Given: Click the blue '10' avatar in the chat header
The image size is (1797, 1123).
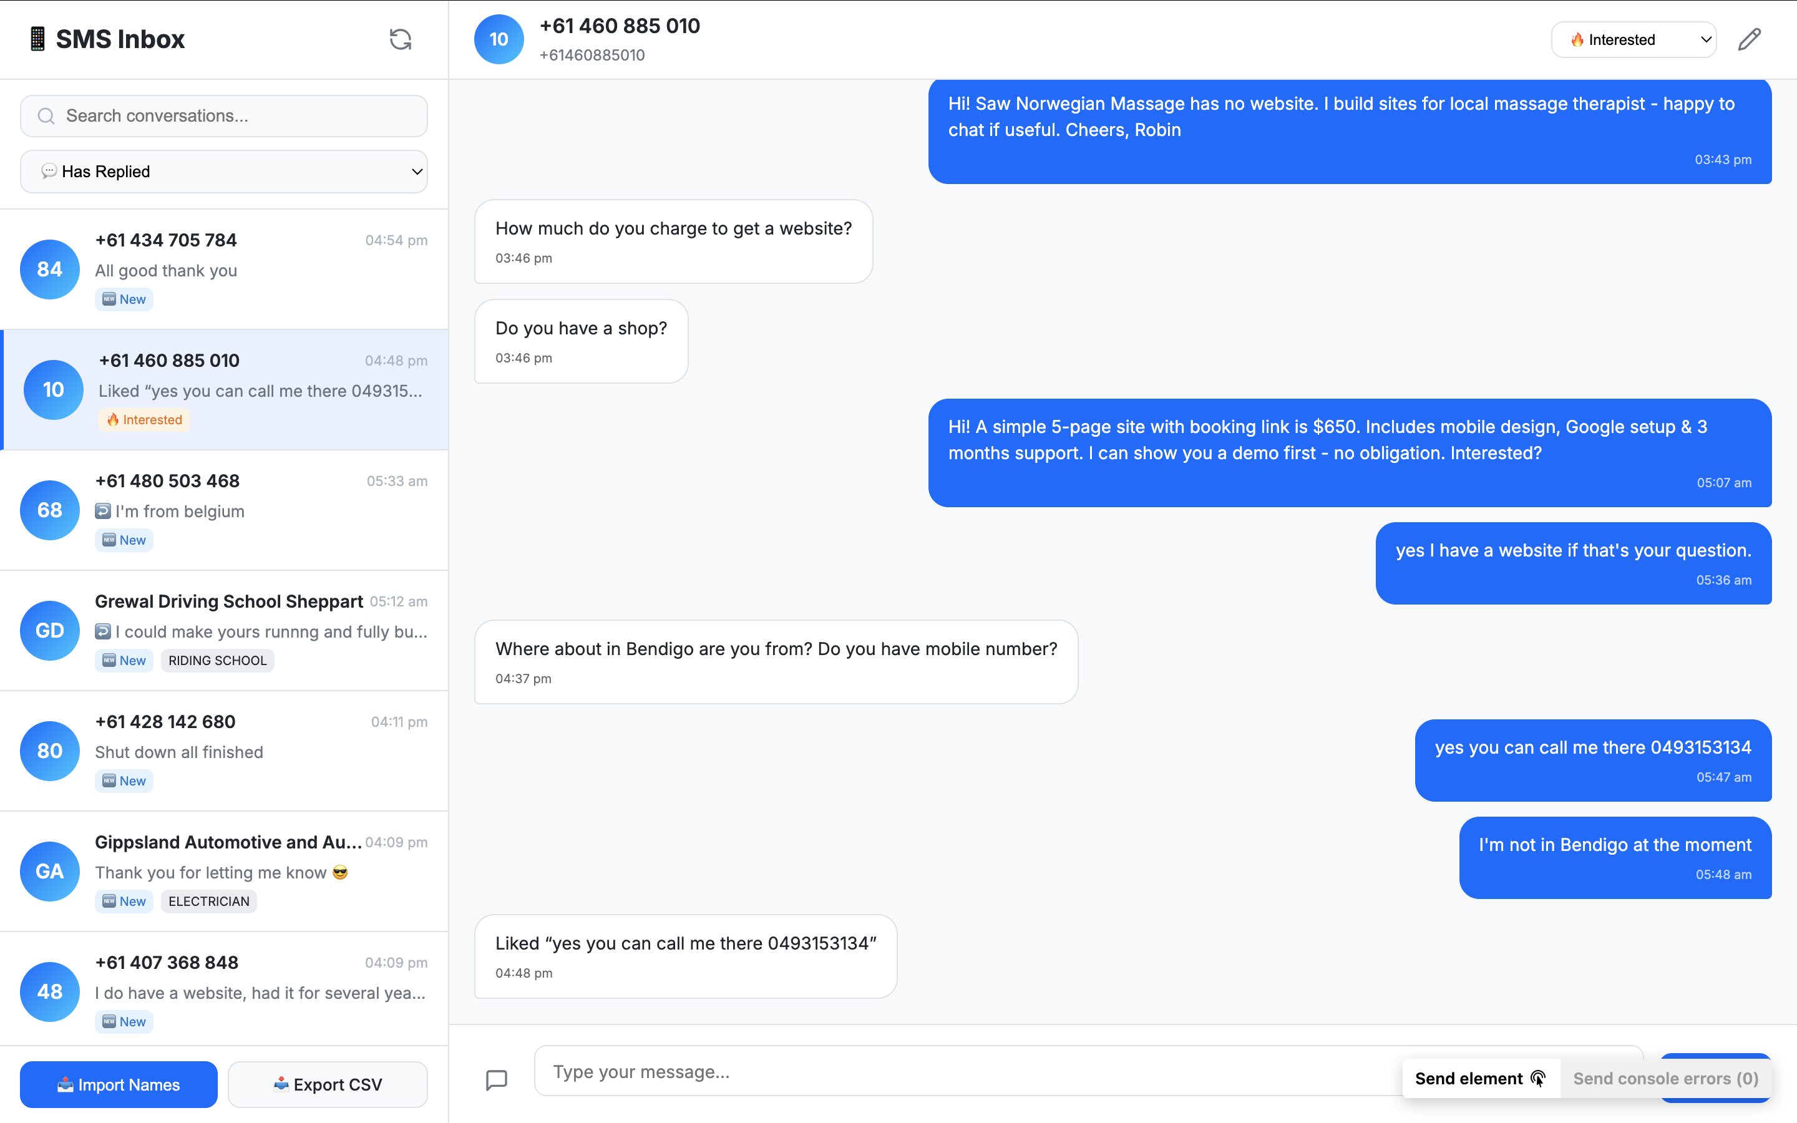Looking at the screenshot, I should [499, 39].
